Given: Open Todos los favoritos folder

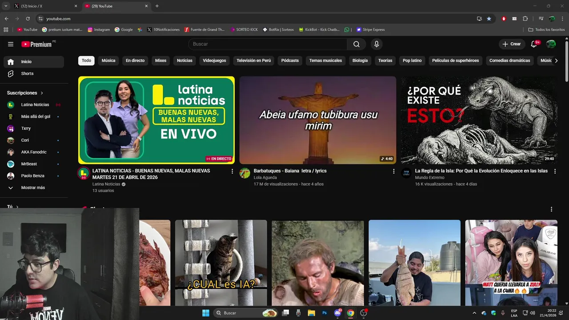Looking at the screenshot, I should pyautogui.click(x=546, y=30).
